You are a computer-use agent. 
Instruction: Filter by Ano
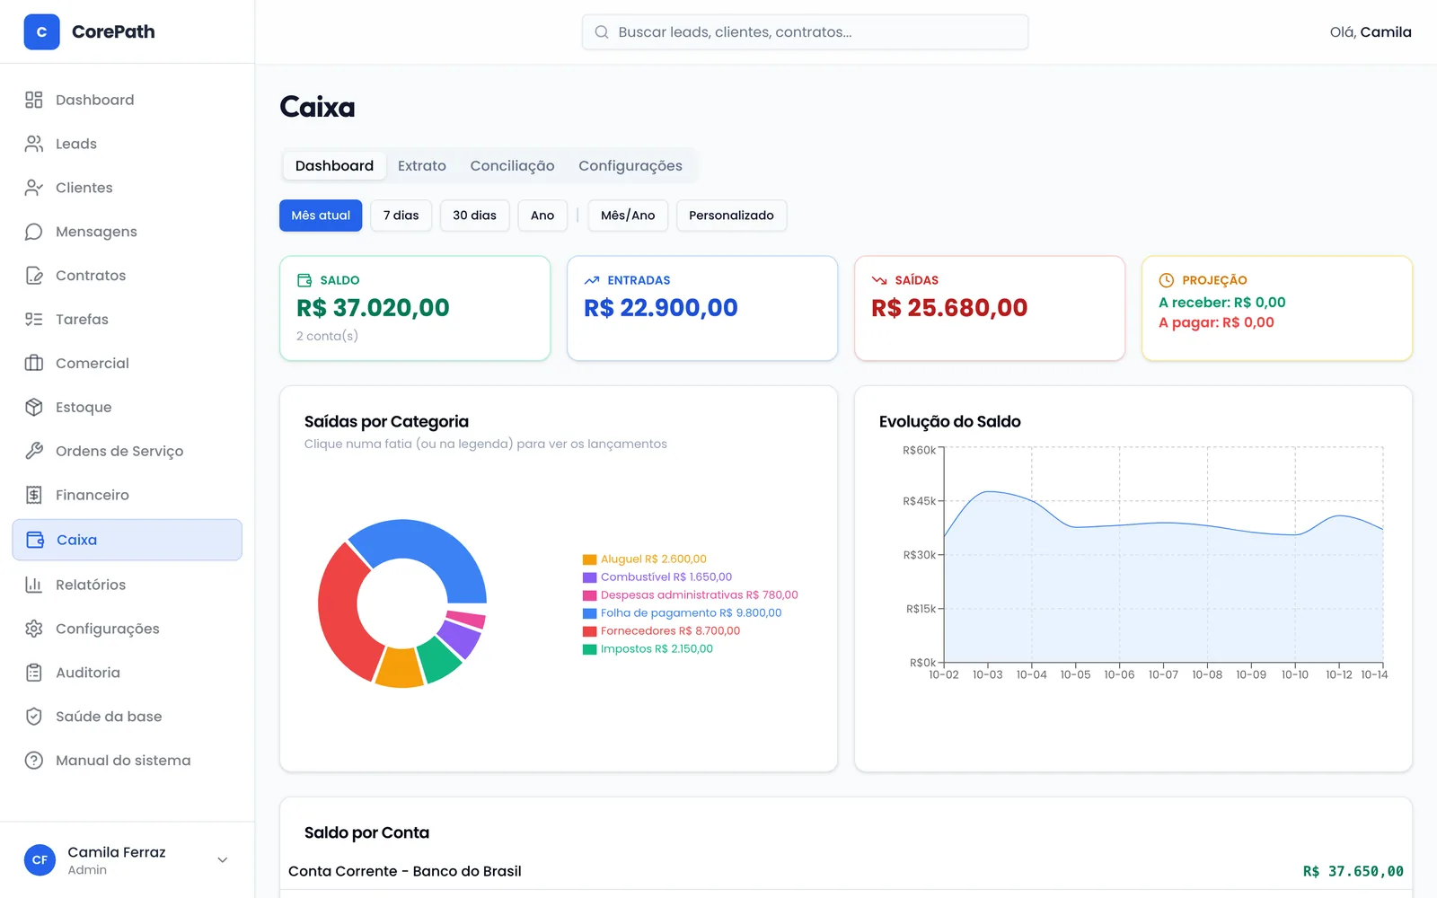click(542, 216)
